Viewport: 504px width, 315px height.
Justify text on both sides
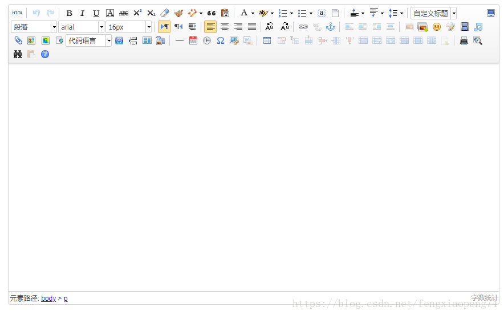click(x=252, y=27)
